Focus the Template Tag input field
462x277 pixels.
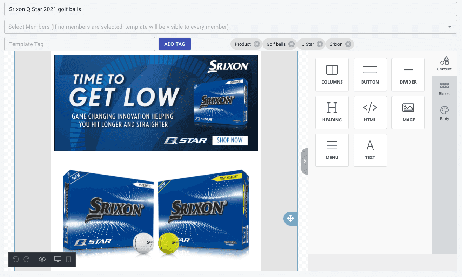(80, 44)
